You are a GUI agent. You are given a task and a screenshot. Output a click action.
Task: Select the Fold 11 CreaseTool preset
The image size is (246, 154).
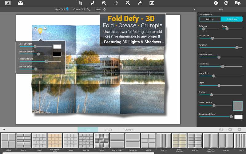[210, 141]
